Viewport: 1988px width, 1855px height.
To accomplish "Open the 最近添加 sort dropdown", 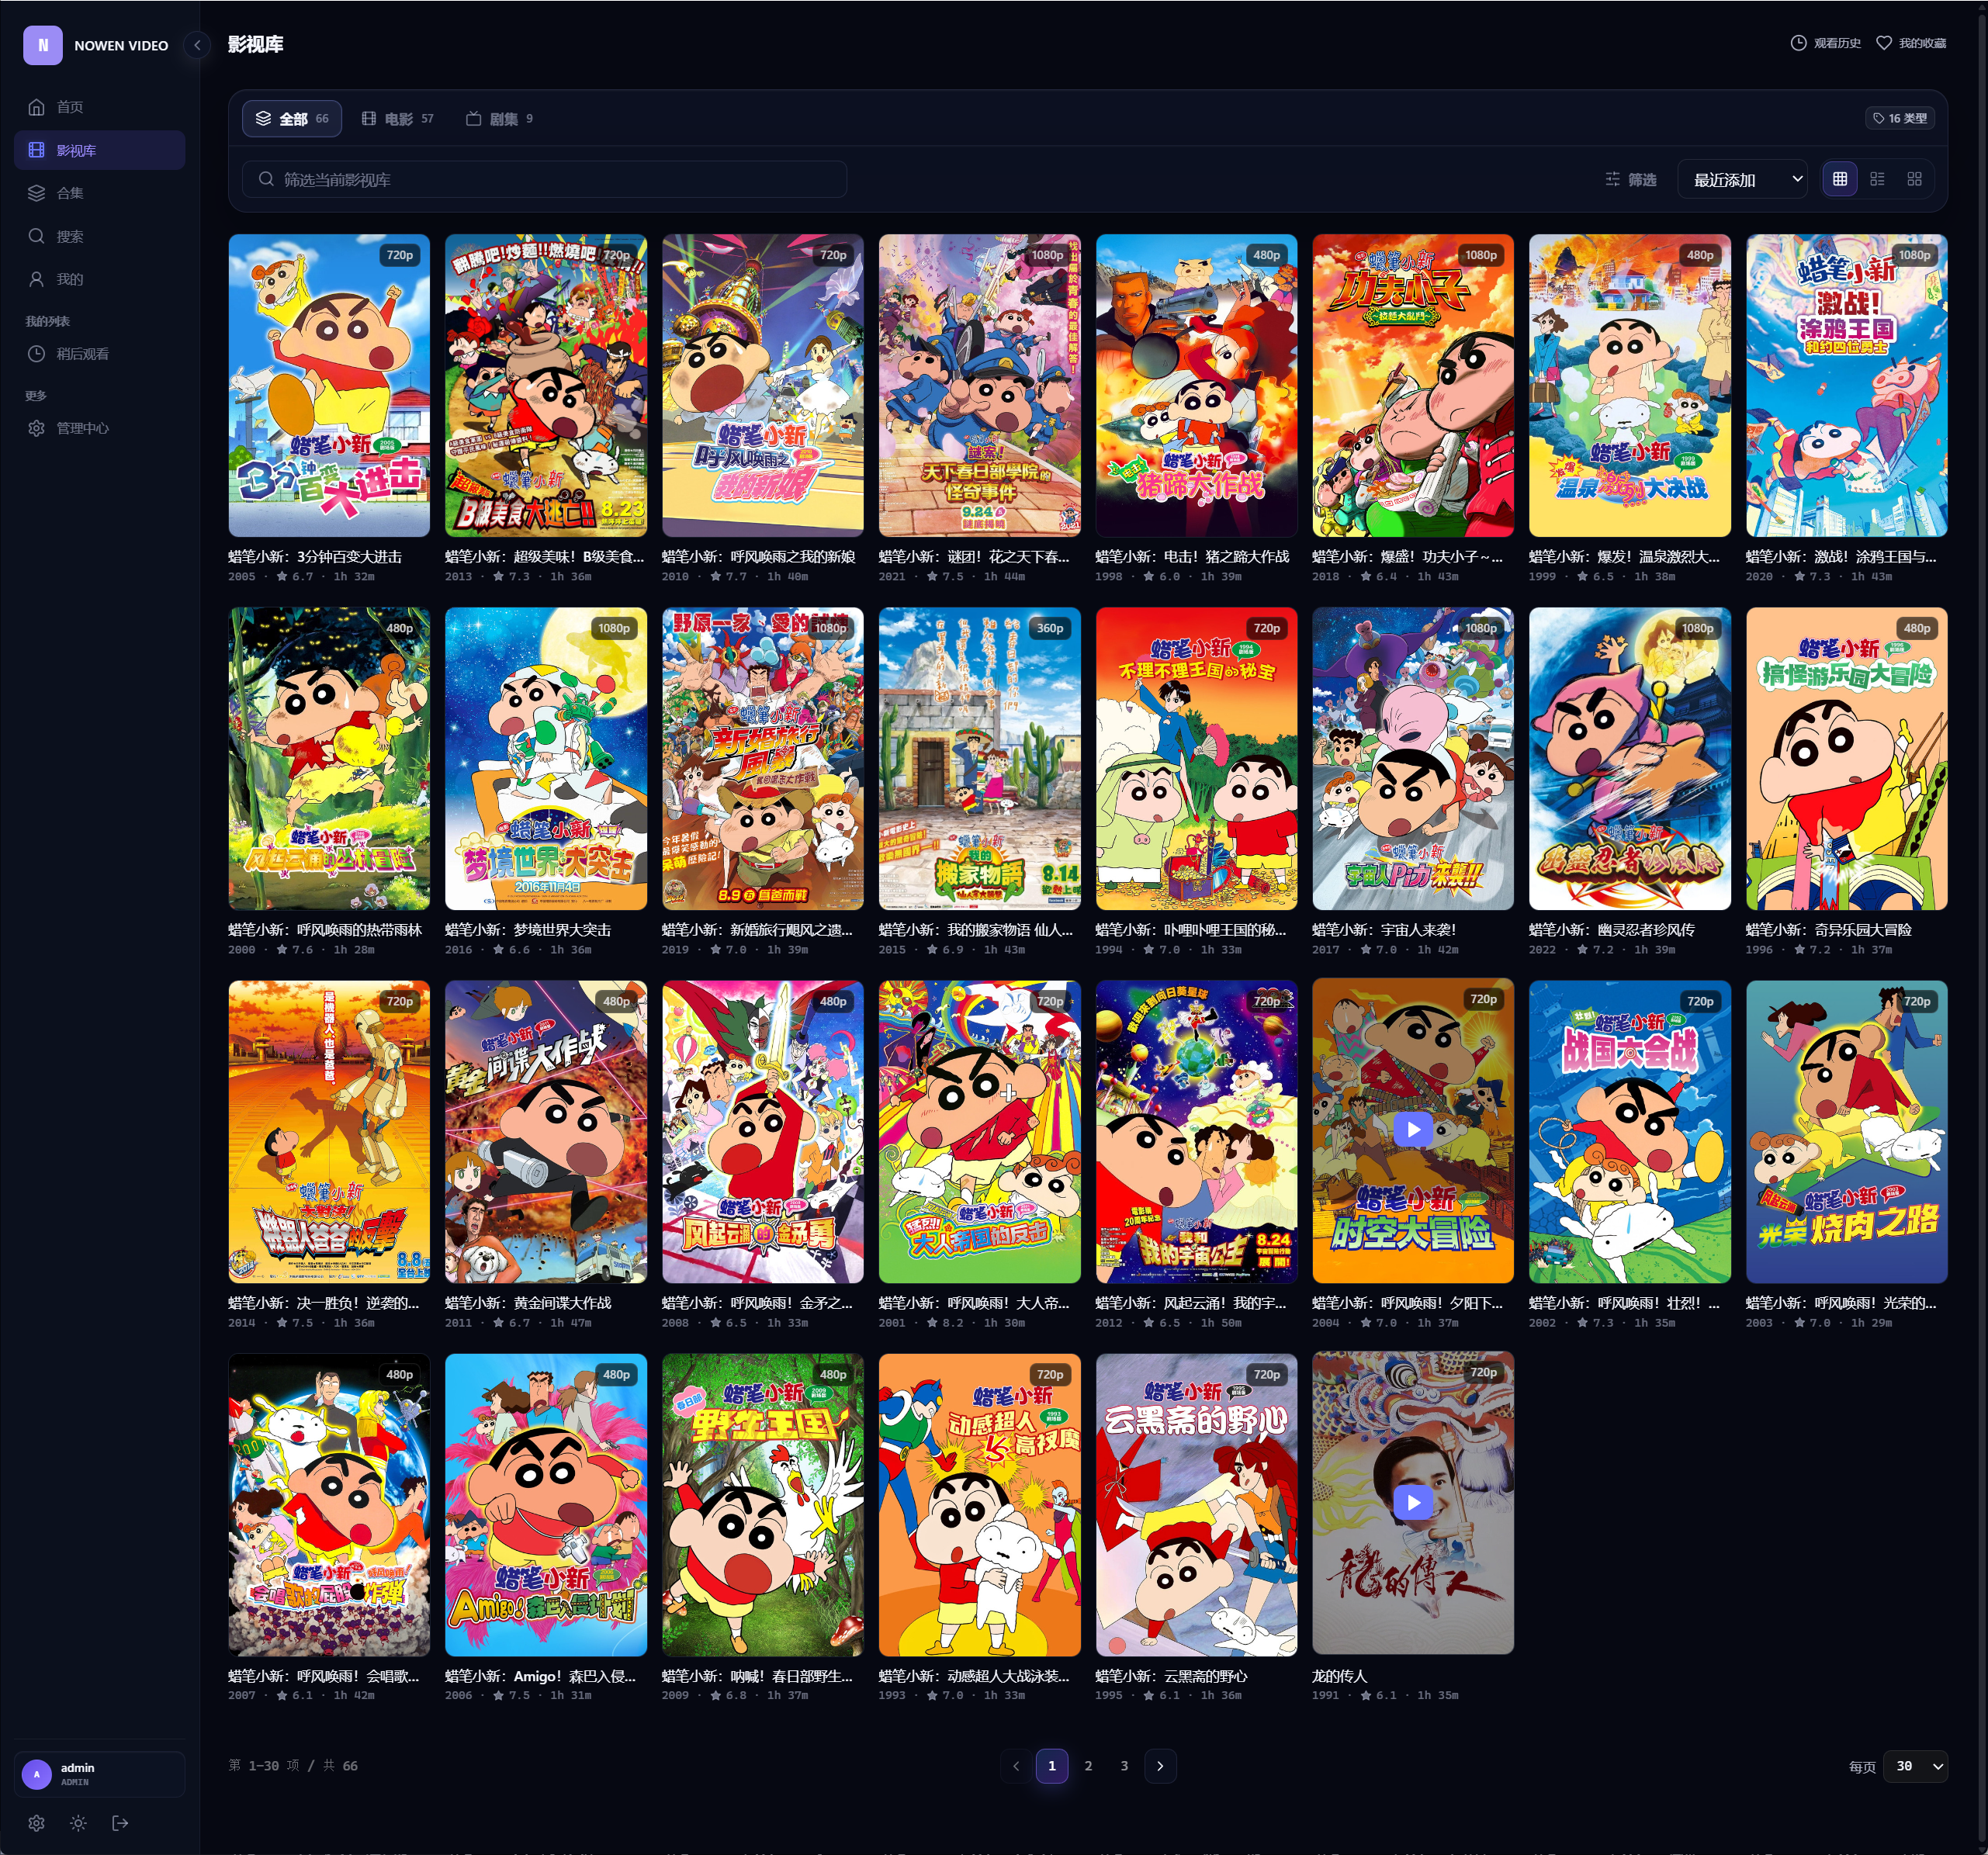I will (1742, 179).
